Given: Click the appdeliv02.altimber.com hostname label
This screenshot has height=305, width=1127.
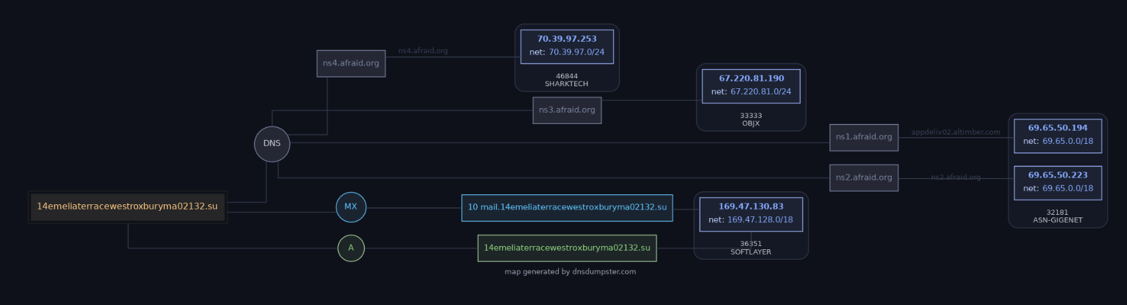Looking at the screenshot, I should [x=955, y=133].
